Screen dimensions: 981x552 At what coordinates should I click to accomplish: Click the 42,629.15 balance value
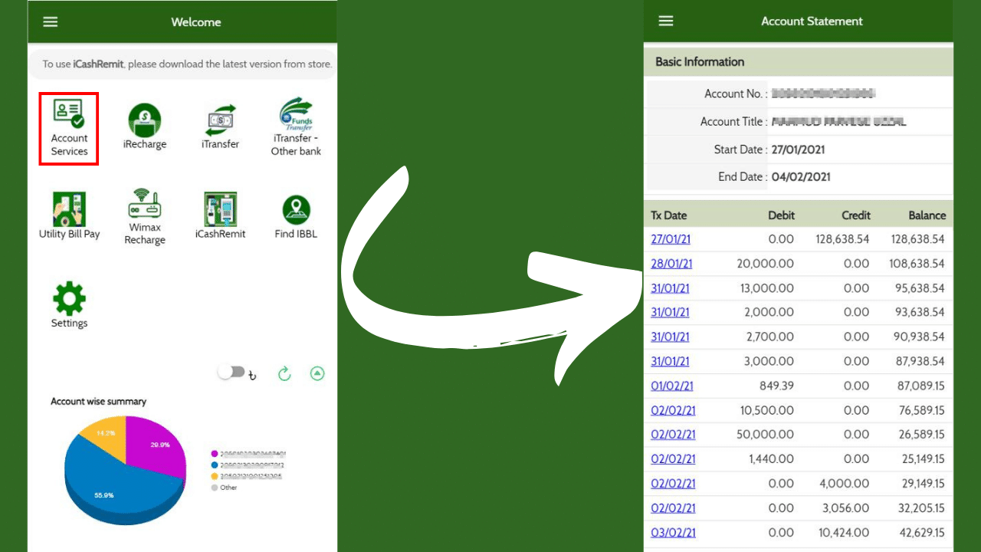pos(920,533)
